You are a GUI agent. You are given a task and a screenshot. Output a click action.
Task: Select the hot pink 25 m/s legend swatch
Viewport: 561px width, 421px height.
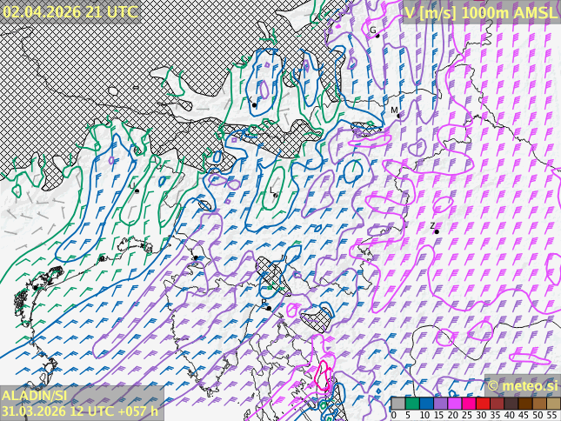point(468,404)
